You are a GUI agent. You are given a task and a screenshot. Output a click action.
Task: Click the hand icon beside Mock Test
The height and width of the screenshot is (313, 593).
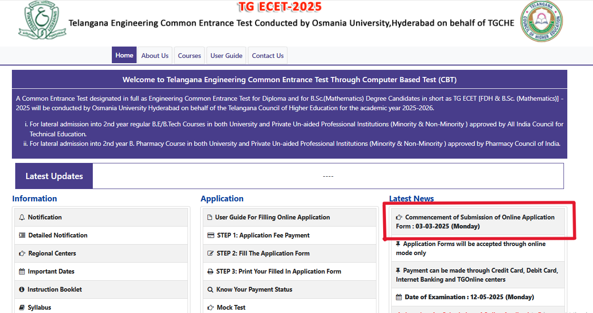211,307
